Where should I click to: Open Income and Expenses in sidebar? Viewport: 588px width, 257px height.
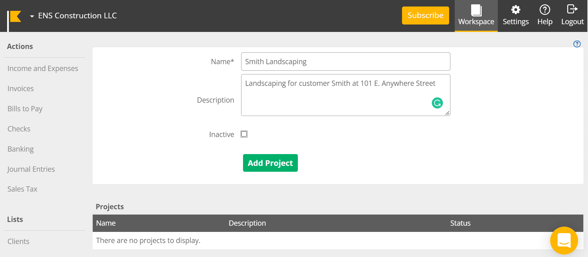point(43,69)
